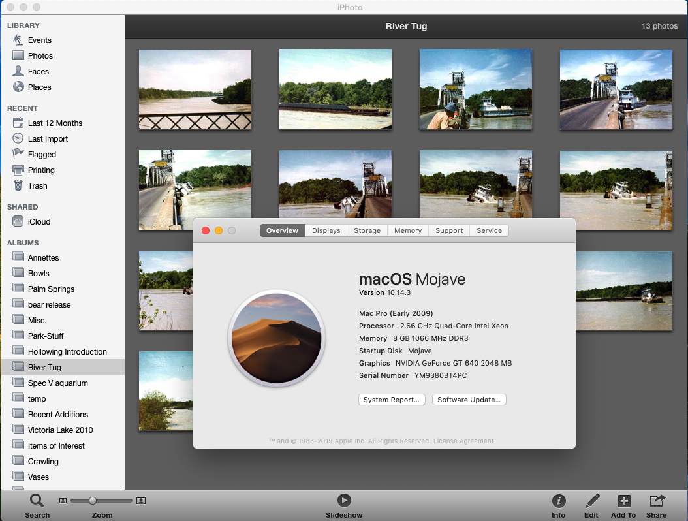
Task: Open the Vases album
Action: coord(38,477)
